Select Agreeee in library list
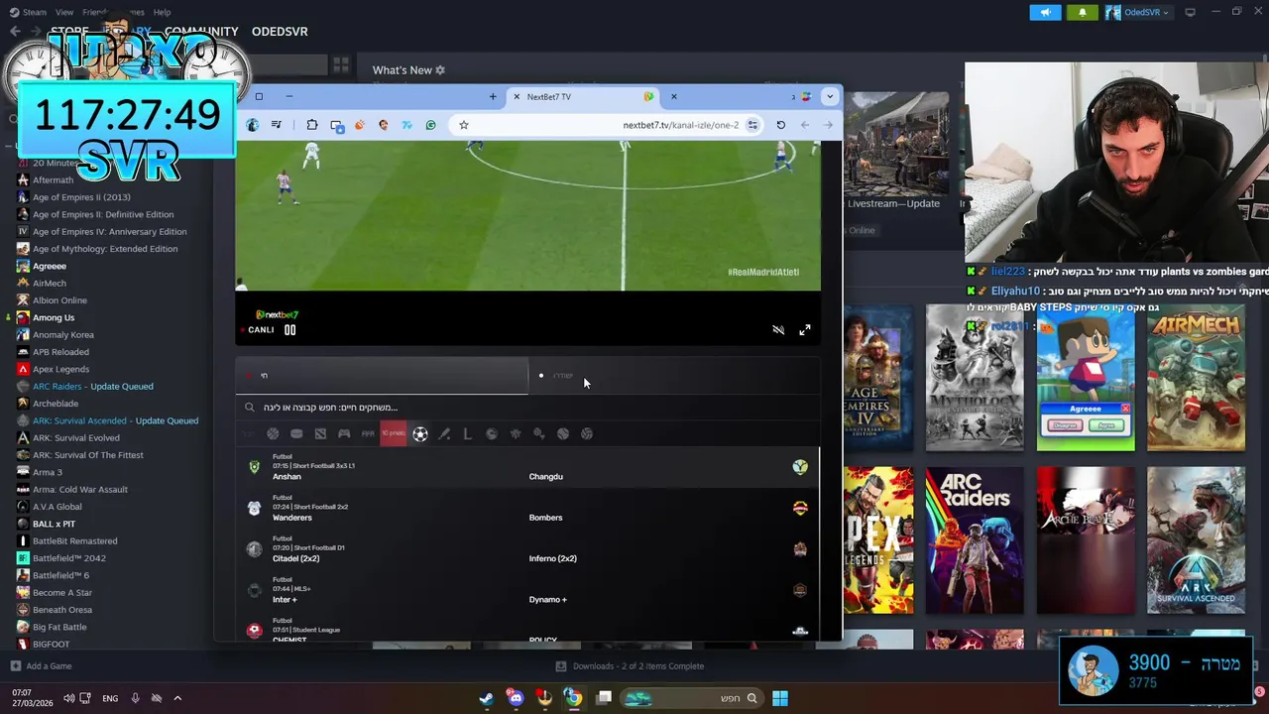The height and width of the screenshot is (714, 1269). (x=50, y=266)
